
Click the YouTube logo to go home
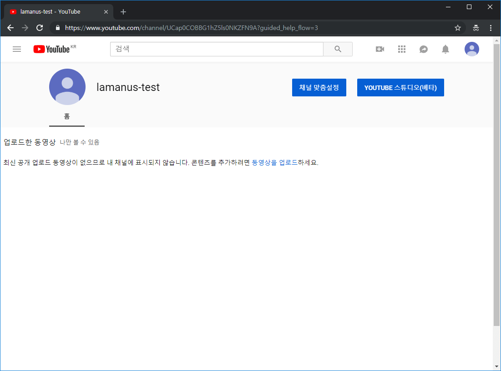tap(51, 49)
